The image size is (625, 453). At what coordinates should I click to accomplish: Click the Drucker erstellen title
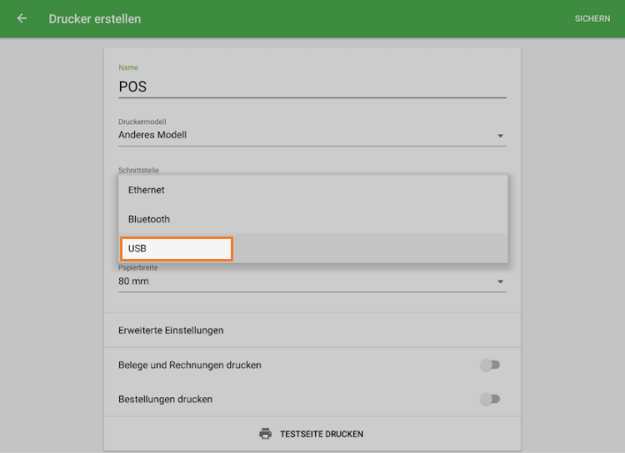click(x=94, y=18)
